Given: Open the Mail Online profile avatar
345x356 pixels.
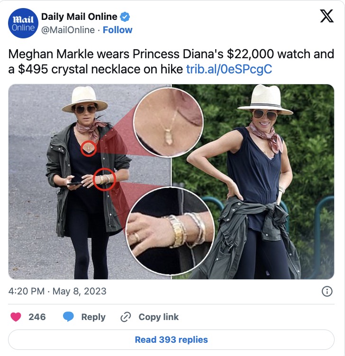Looking at the screenshot, I should coord(23,23).
